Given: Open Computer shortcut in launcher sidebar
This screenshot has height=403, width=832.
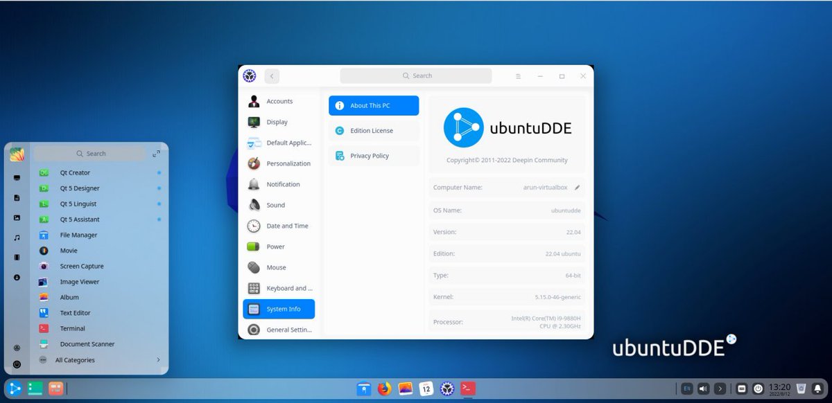Looking at the screenshot, I should (17, 178).
